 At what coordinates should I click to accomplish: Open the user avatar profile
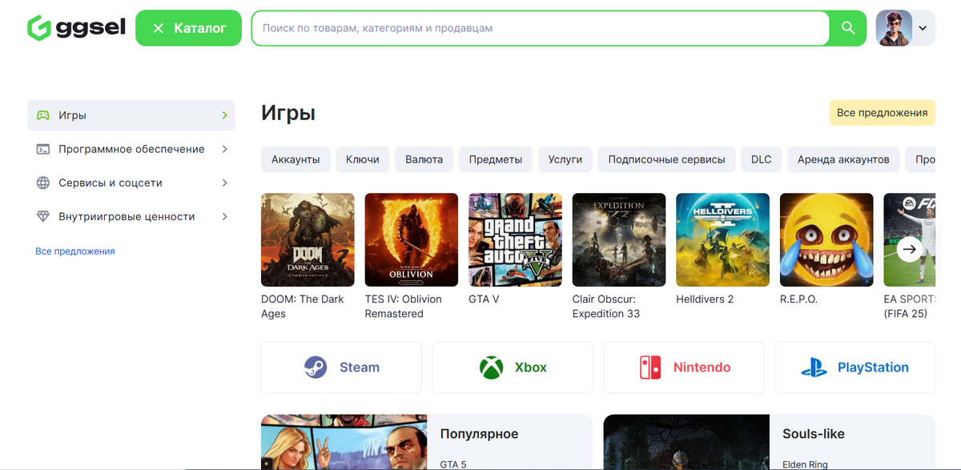tap(894, 28)
